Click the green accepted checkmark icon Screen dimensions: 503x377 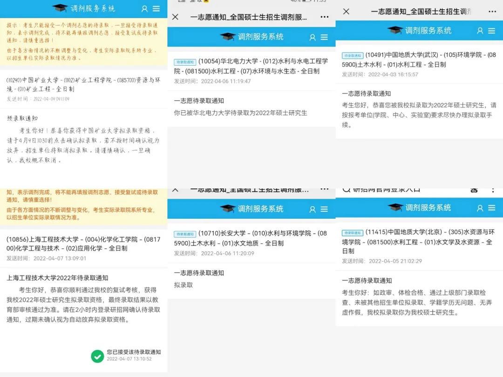(x=97, y=356)
